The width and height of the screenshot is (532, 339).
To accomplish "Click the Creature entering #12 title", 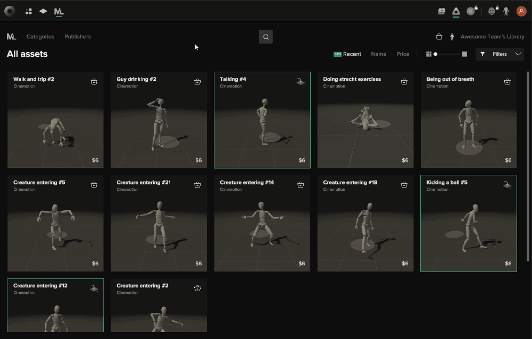I will pyautogui.click(x=40, y=285).
